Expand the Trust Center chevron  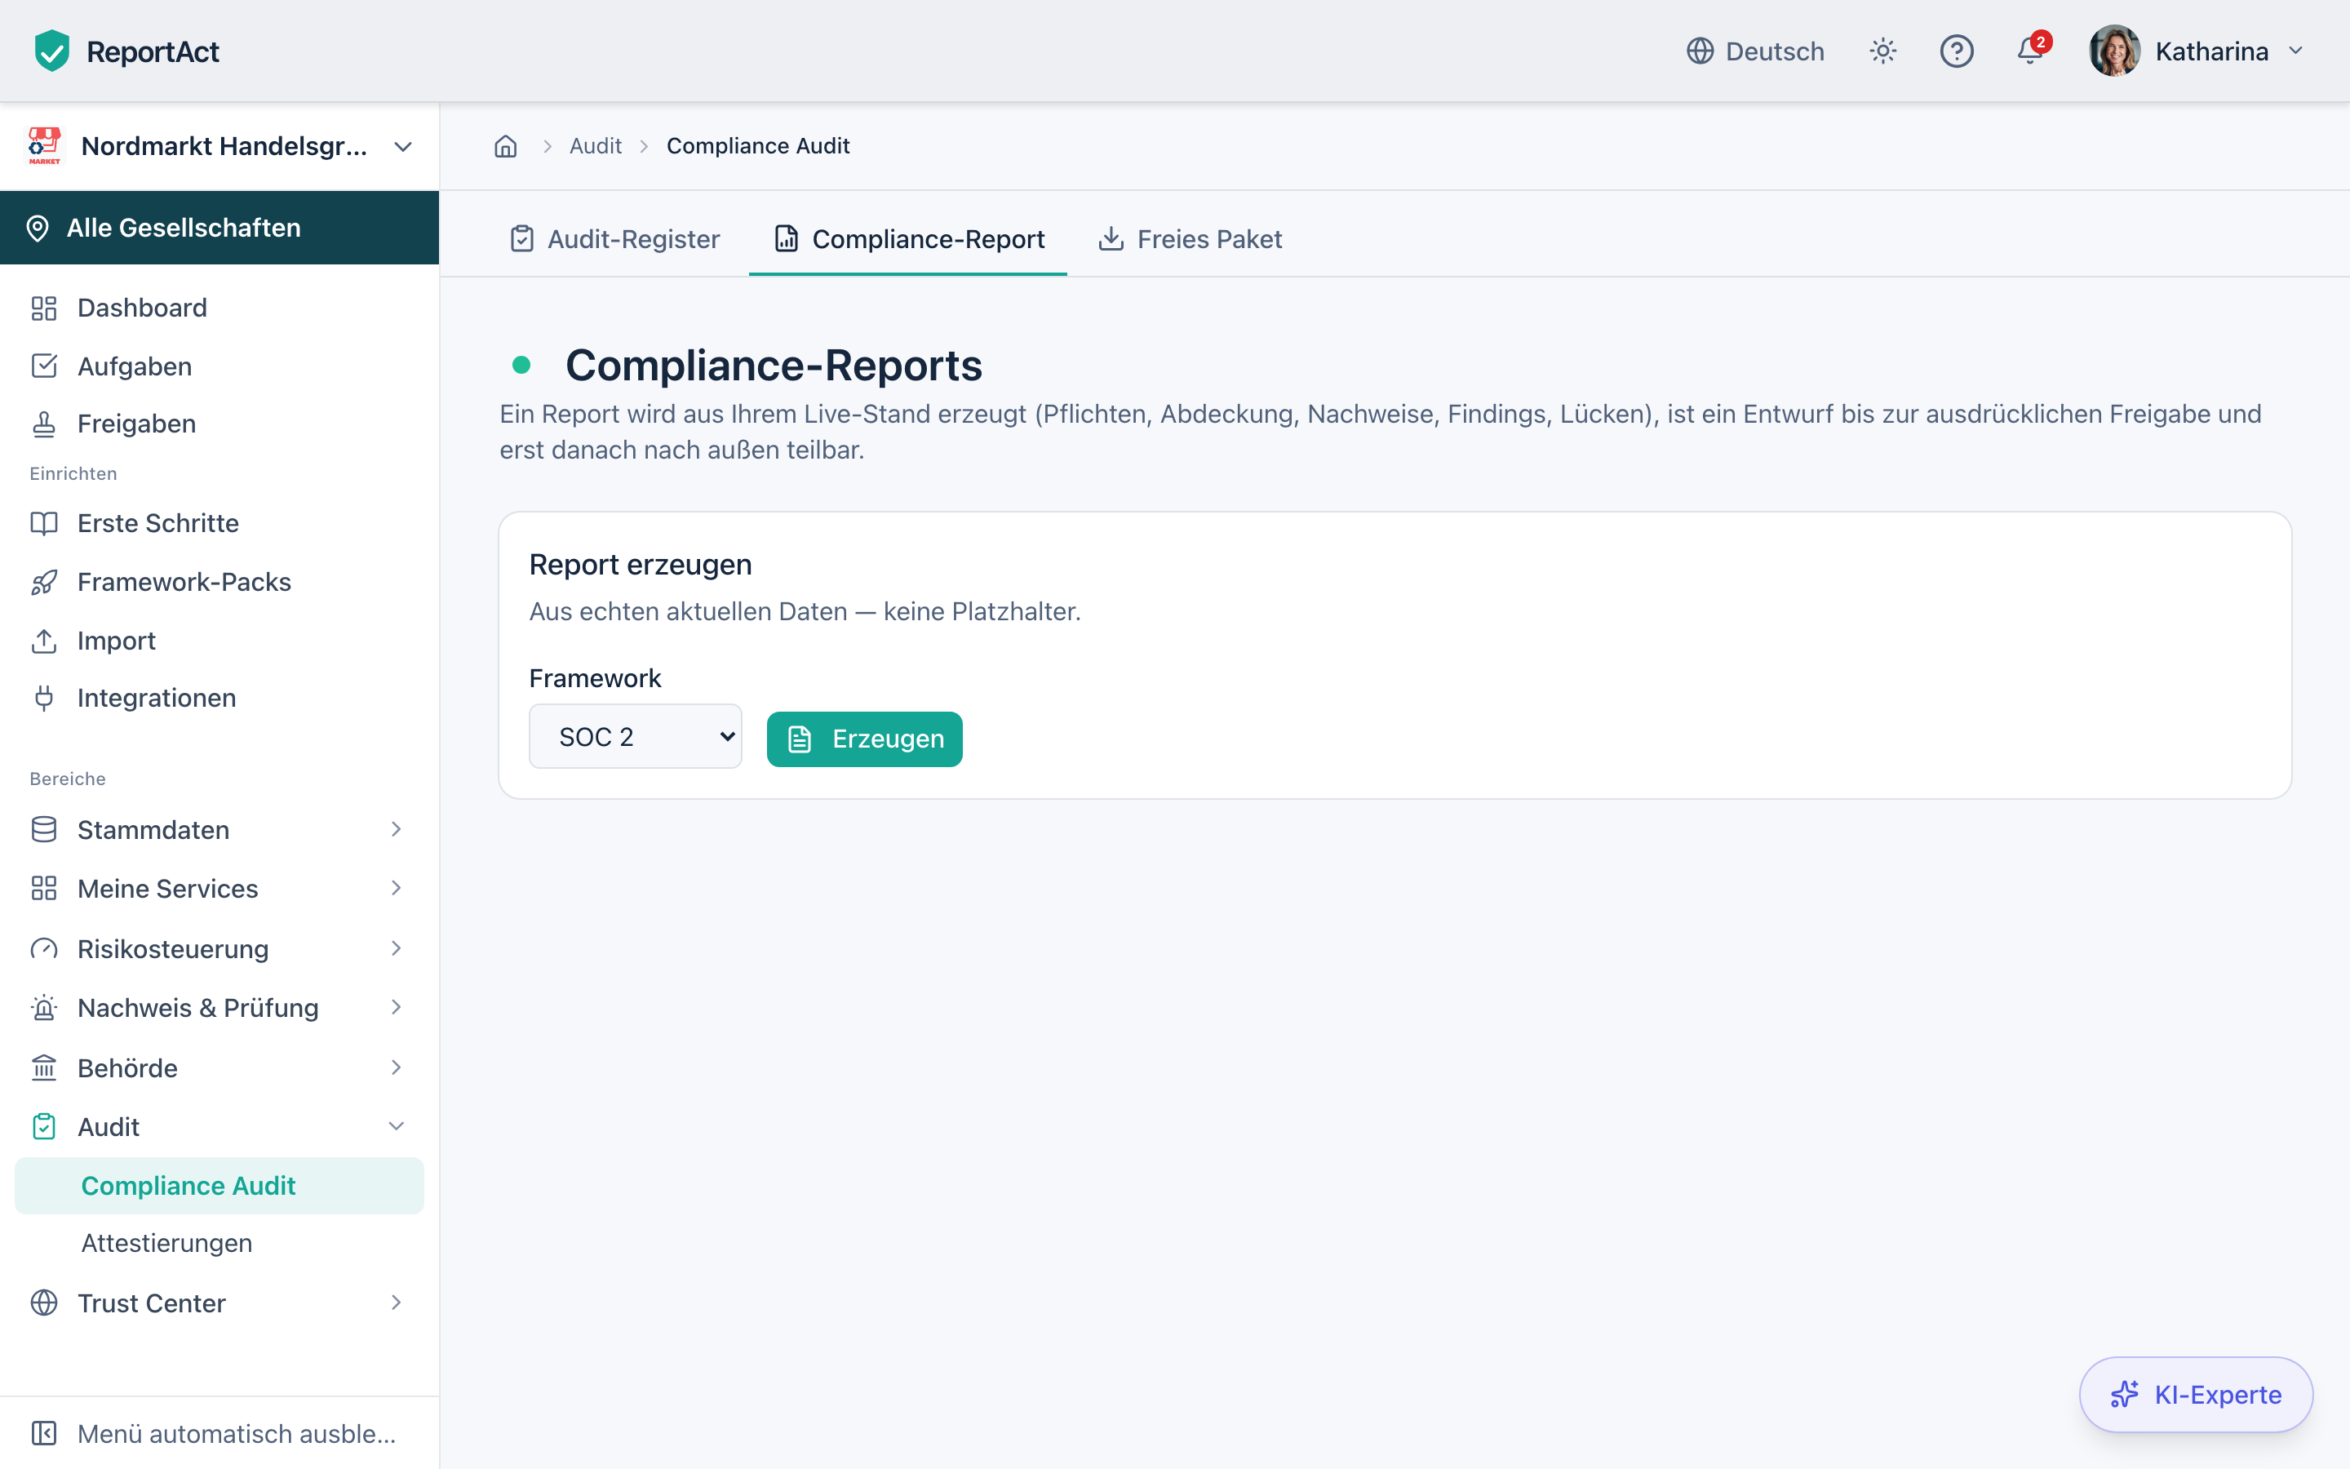pyautogui.click(x=397, y=1303)
